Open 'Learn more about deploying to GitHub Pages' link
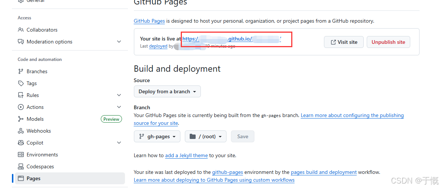This screenshot has height=188, width=440. coord(214,180)
